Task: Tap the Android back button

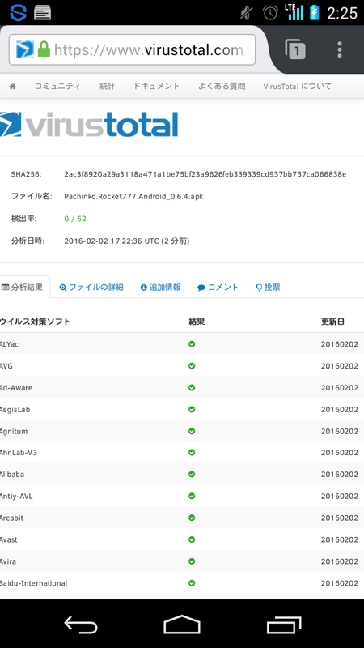Action: [81, 624]
